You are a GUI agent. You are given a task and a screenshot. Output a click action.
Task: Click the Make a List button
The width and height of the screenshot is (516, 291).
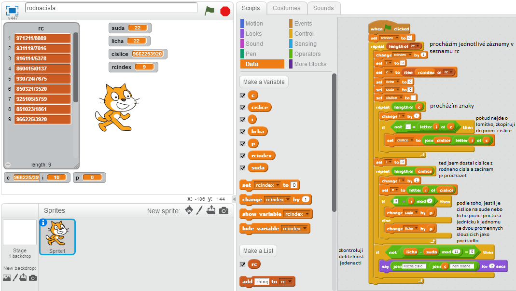[258, 251]
